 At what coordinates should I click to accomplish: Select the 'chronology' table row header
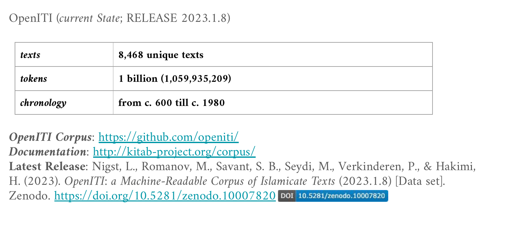[64, 102]
